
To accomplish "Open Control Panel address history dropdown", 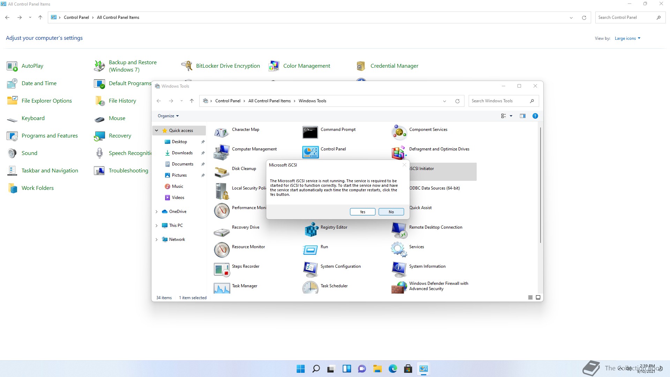I will 571,17.
